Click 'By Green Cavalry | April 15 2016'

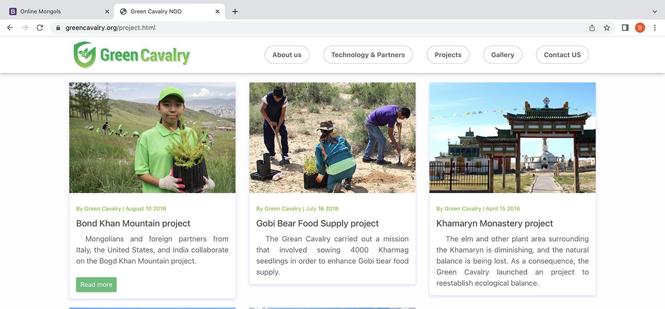478,209
